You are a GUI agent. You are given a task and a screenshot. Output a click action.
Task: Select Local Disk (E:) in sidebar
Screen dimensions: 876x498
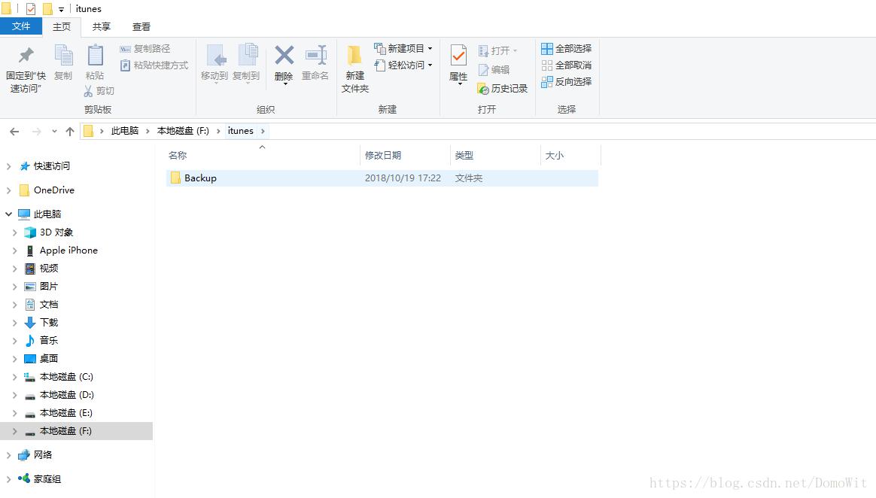[59, 412]
